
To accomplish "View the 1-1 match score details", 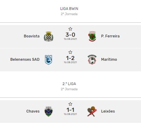I will pyautogui.click(x=70, y=110).
